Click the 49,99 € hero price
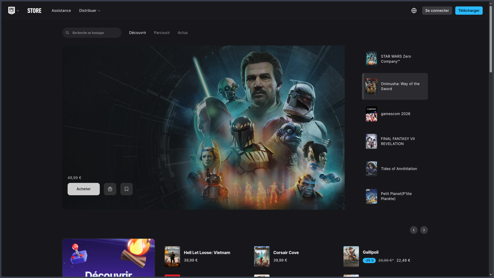The image size is (494, 278). [x=74, y=178]
